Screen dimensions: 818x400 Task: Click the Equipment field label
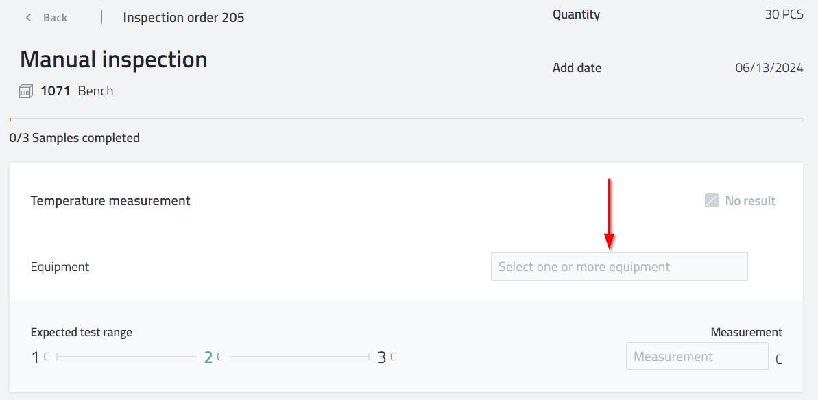point(60,267)
